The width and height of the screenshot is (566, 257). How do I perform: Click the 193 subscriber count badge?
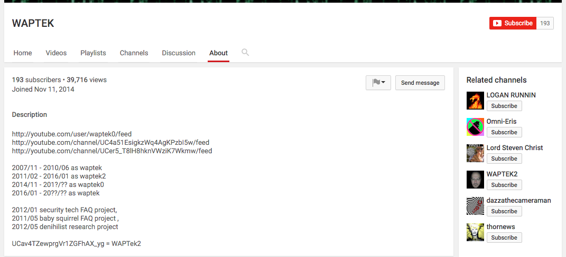tap(545, 23)
